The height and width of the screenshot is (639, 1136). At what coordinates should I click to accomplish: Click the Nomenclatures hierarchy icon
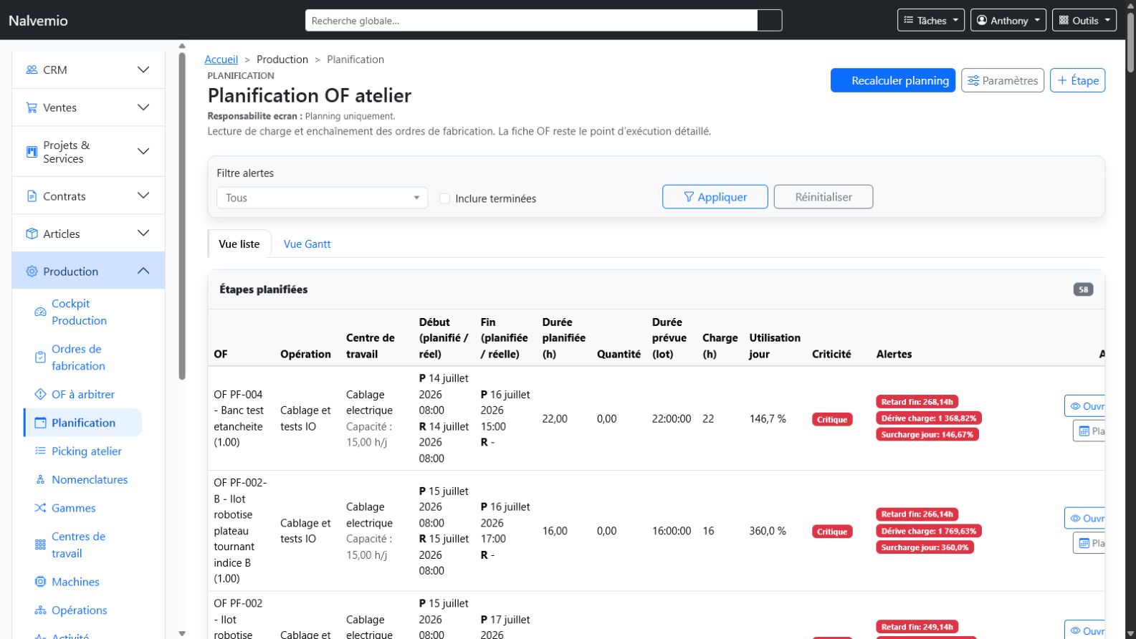(40, 479)
